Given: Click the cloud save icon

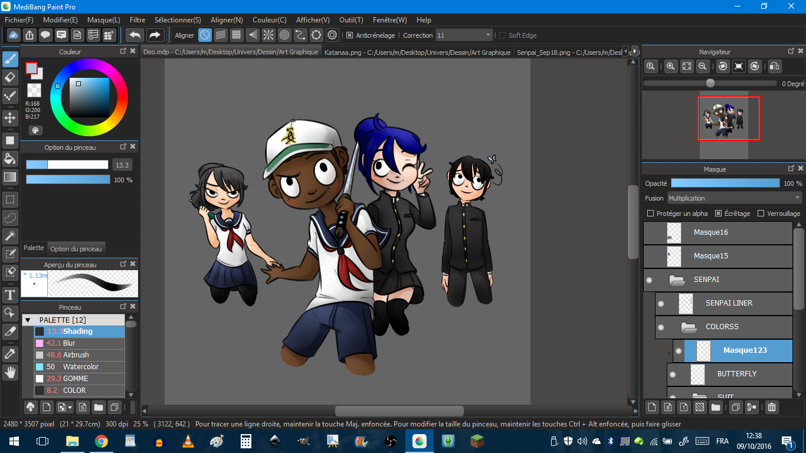Looking at the screenshot, I should 14,35.
